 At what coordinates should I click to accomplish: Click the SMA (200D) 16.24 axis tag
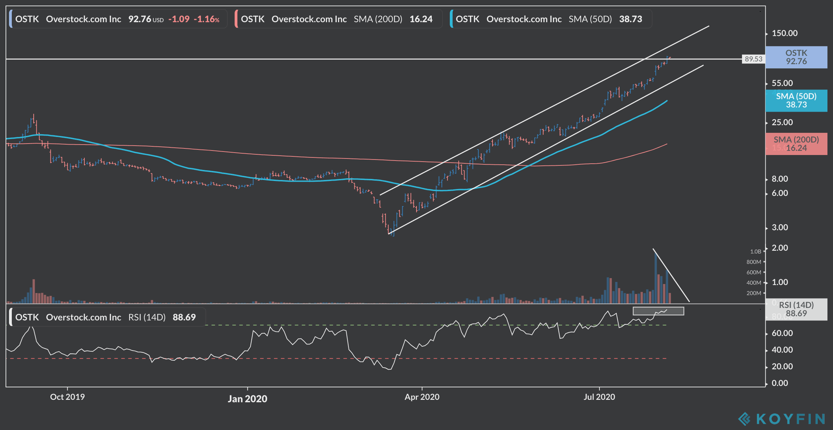point(796,144)
